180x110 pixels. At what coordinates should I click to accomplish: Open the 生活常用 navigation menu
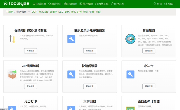click(39, 4)
